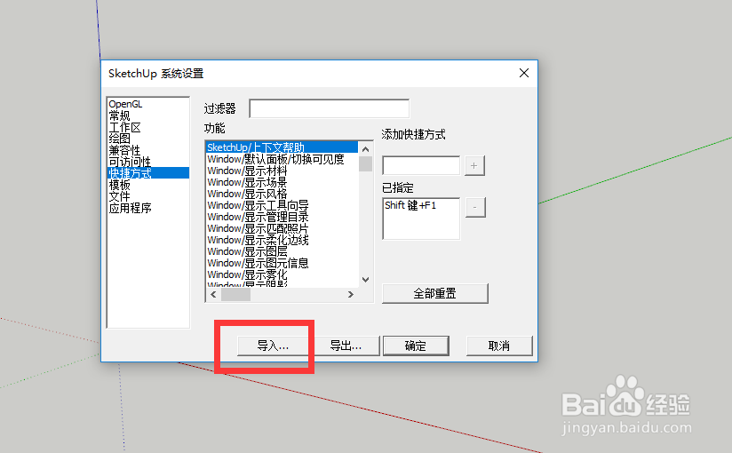Select SketchUp/上下文帮助 in function list
The height and width of the screenshot is (453, 732).
(x=282, y=147)
